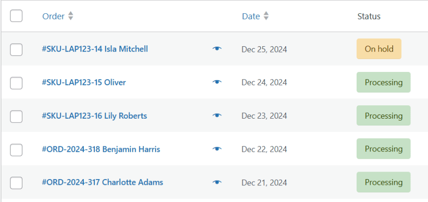The width and height of the screenshot is (428, 202).
Task: Sort table by Order column
Action: pyautogui.click(x=53, y=16)
